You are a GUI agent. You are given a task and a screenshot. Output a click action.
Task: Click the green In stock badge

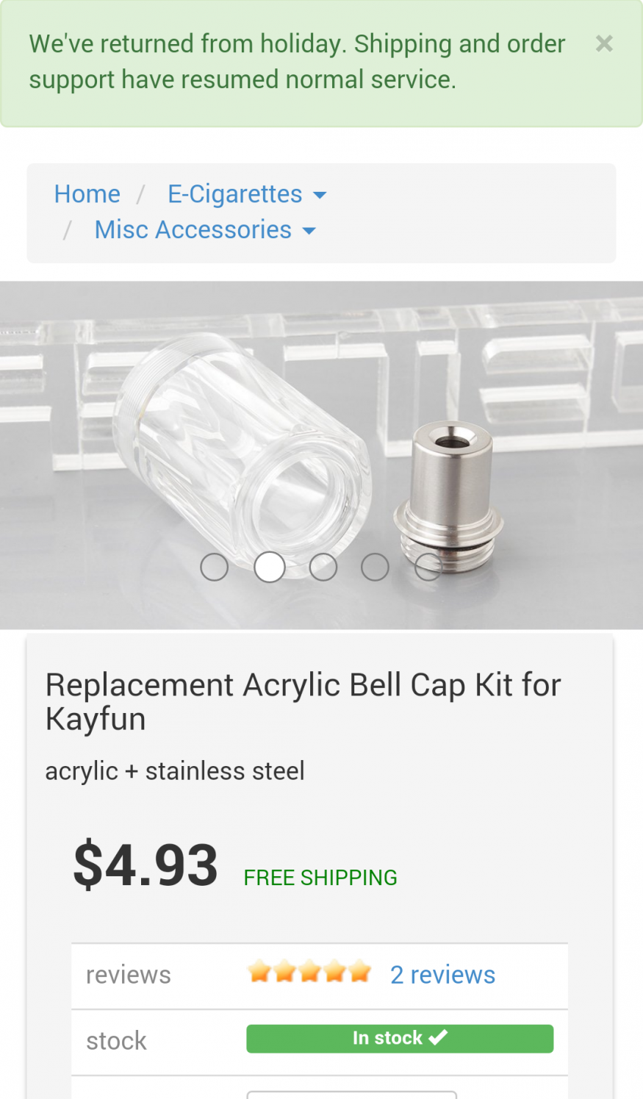click(x=400, y=1038)
